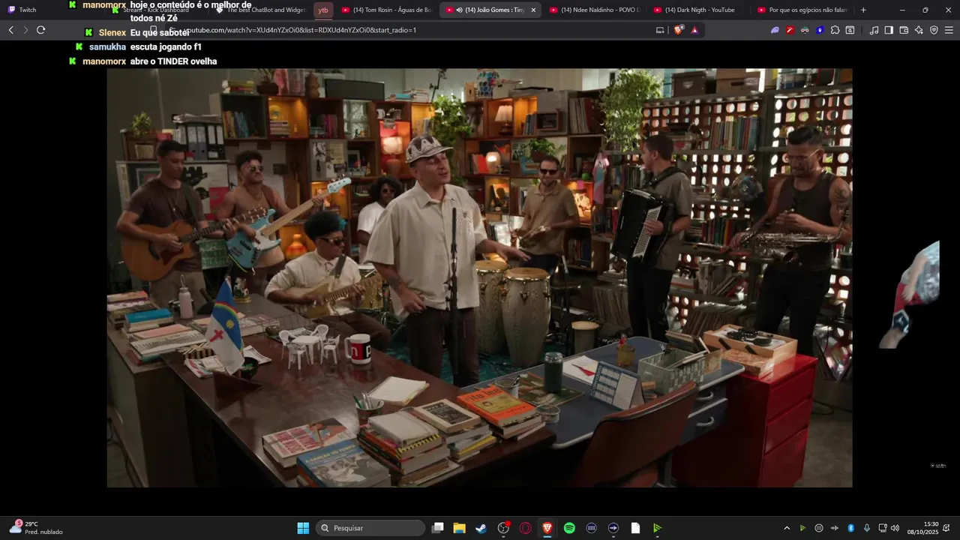Open the red magic wand extension
This screenshot has height=540, width=960.
pos(790,30)
